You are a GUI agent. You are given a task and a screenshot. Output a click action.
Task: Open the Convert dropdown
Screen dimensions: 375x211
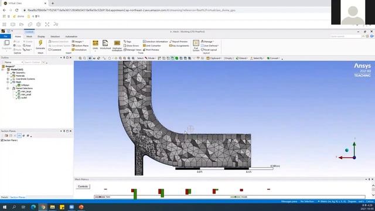click(274, 58)
